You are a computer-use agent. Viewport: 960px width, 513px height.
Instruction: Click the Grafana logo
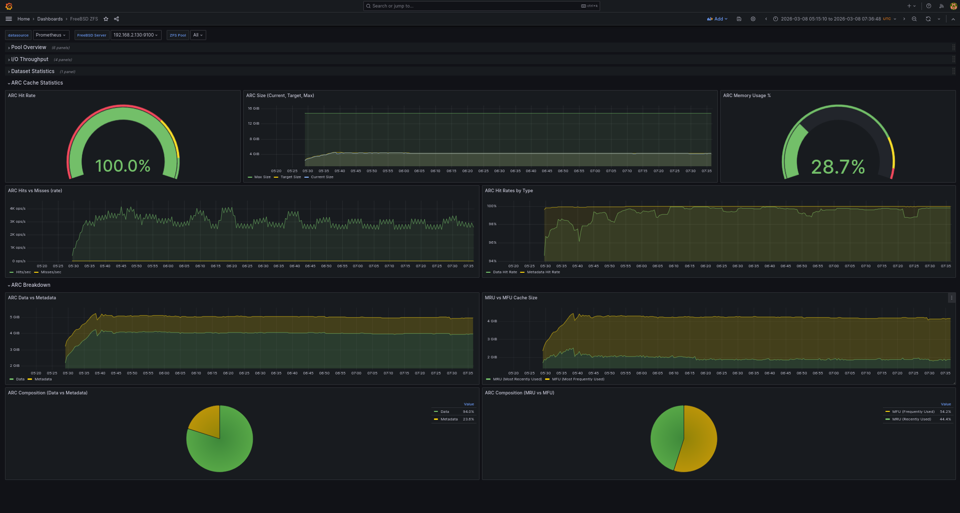pos(9,6)
